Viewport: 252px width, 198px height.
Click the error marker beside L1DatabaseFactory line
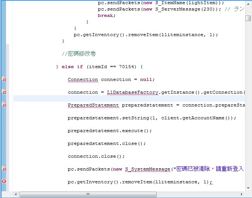click(4, 92)
